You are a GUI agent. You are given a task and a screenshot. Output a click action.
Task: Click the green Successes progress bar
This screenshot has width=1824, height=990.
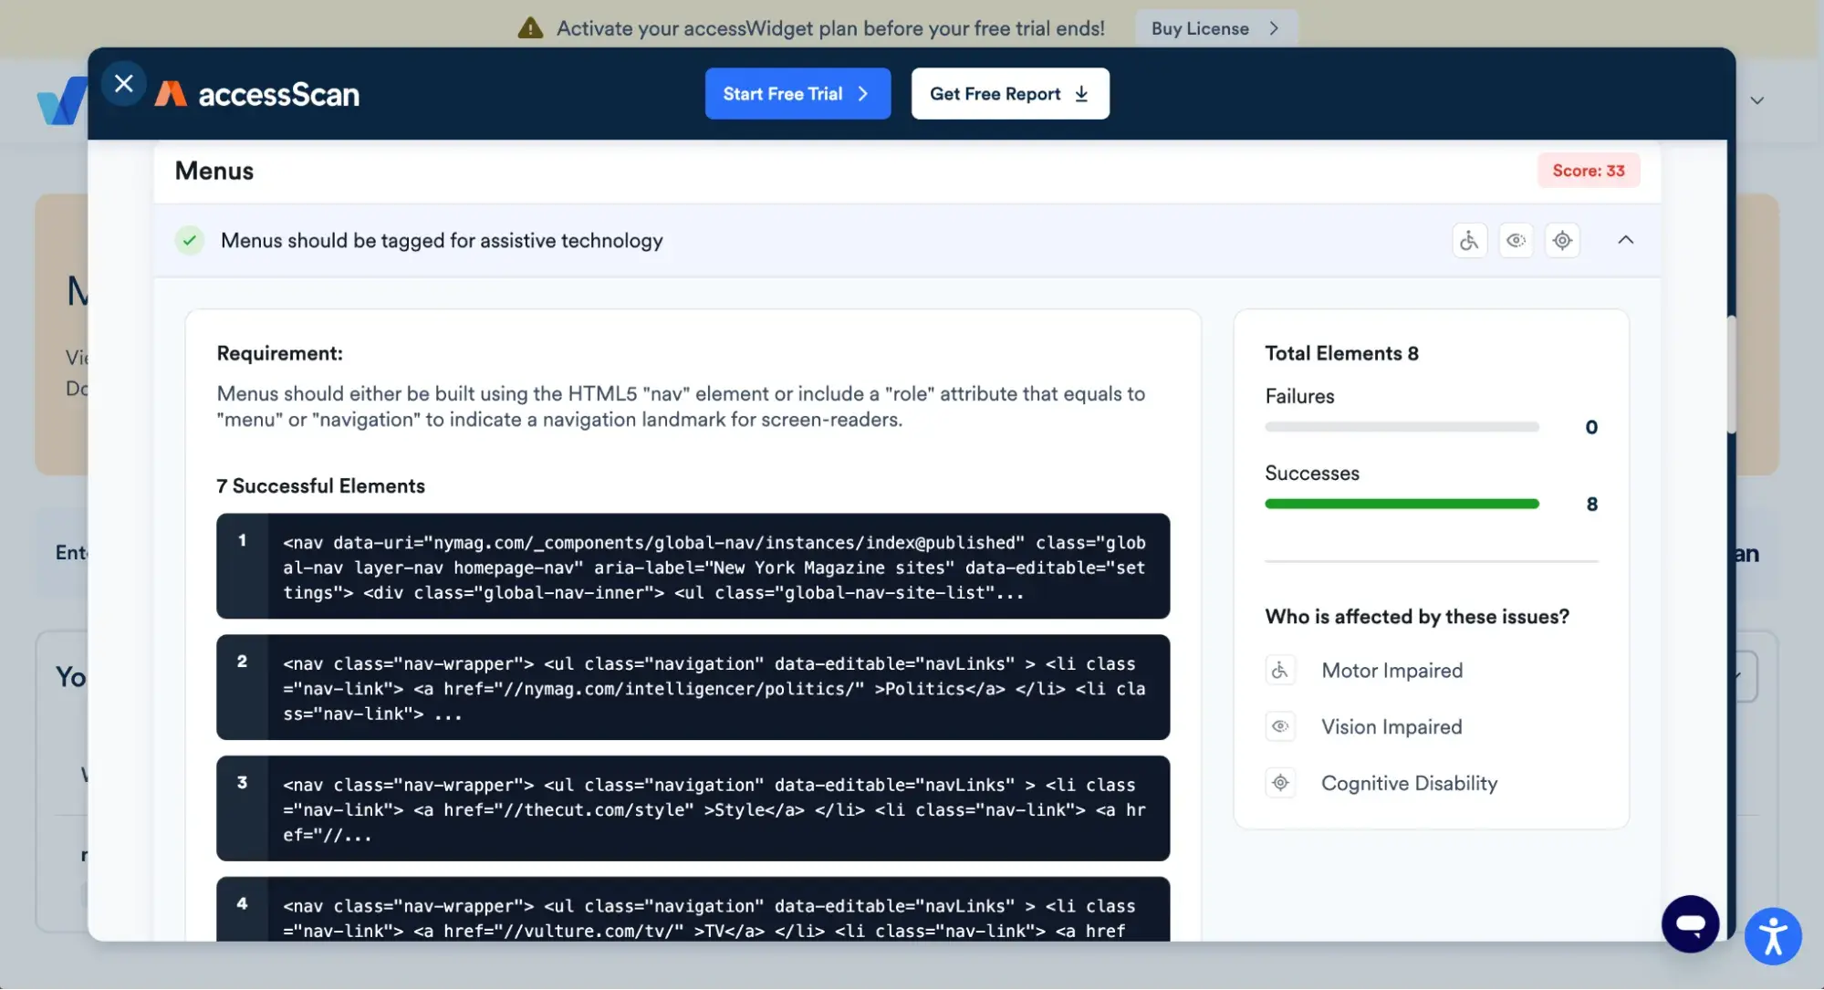pos(1402,504)
